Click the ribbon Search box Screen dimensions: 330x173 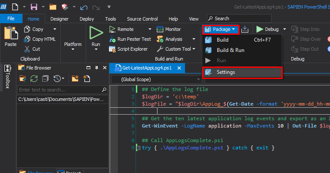tap(239, 18)
